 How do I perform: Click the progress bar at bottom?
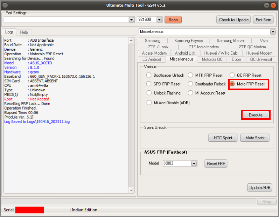tap(129, 202)
